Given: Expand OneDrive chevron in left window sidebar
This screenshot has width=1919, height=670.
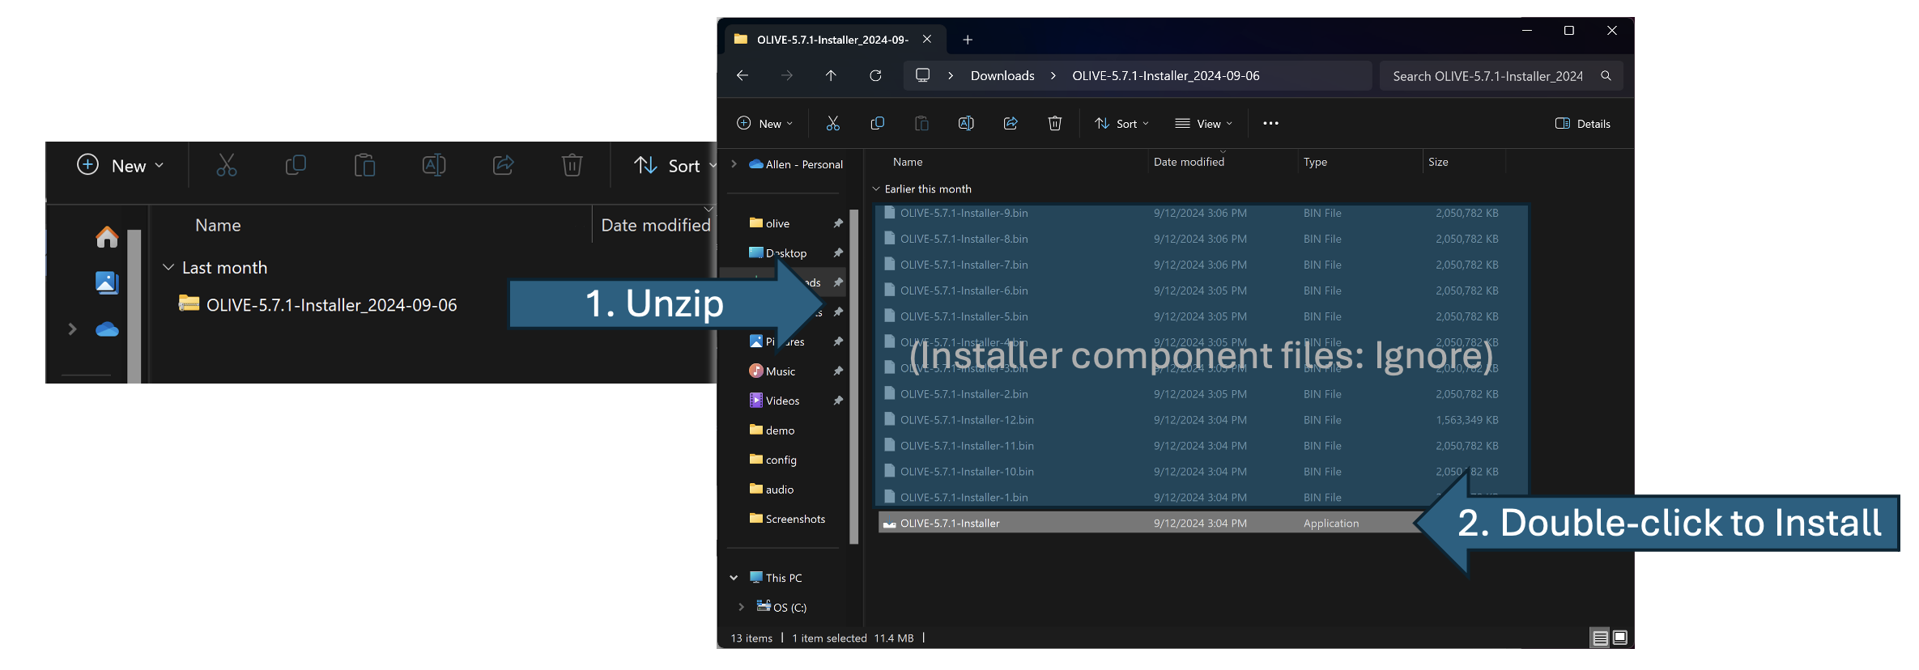Looking at the screenshot, I should point(72,329).
